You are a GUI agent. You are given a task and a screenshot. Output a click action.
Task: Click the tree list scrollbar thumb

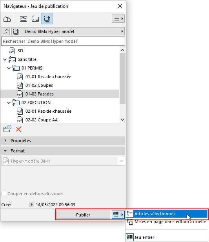123,79
